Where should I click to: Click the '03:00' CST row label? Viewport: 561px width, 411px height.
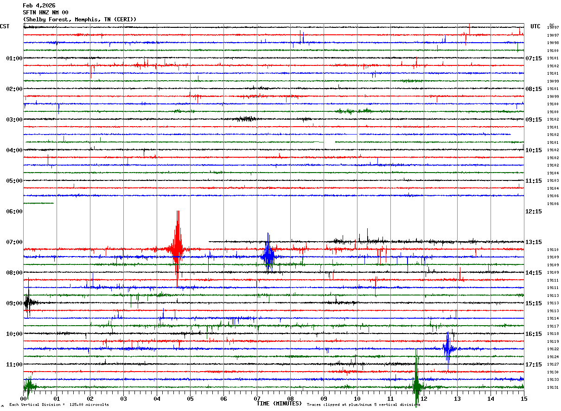click(14, 120)
